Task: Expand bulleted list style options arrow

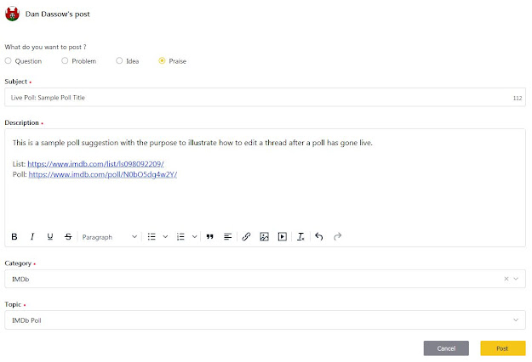Action: pos(165,237)
